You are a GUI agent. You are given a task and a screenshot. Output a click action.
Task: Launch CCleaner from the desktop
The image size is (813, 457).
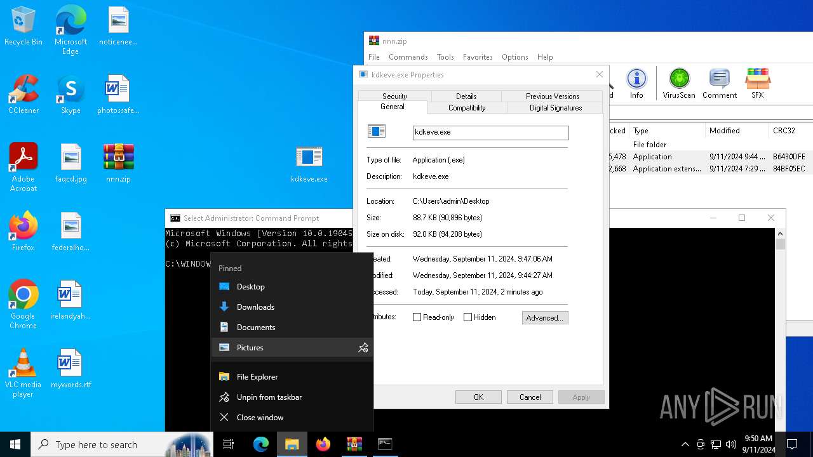pyautogui.click(x=24, y=95)
